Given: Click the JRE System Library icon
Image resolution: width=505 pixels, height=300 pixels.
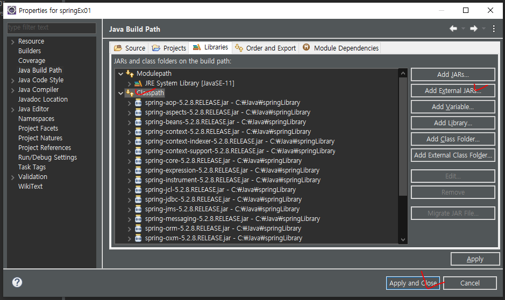Looking at the screenshot, I should tap(138, 83).
